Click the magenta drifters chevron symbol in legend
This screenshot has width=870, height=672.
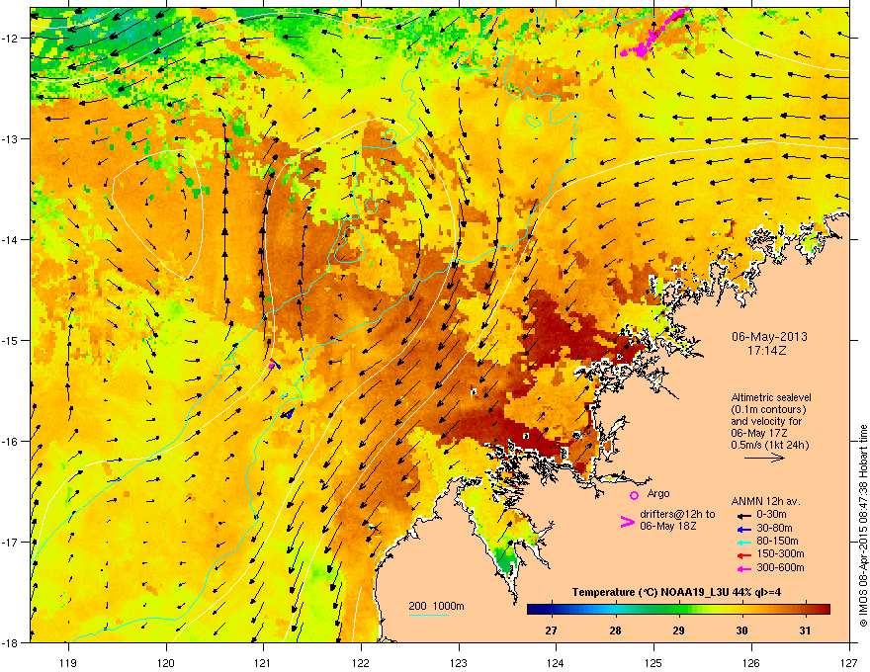(627, 522)
